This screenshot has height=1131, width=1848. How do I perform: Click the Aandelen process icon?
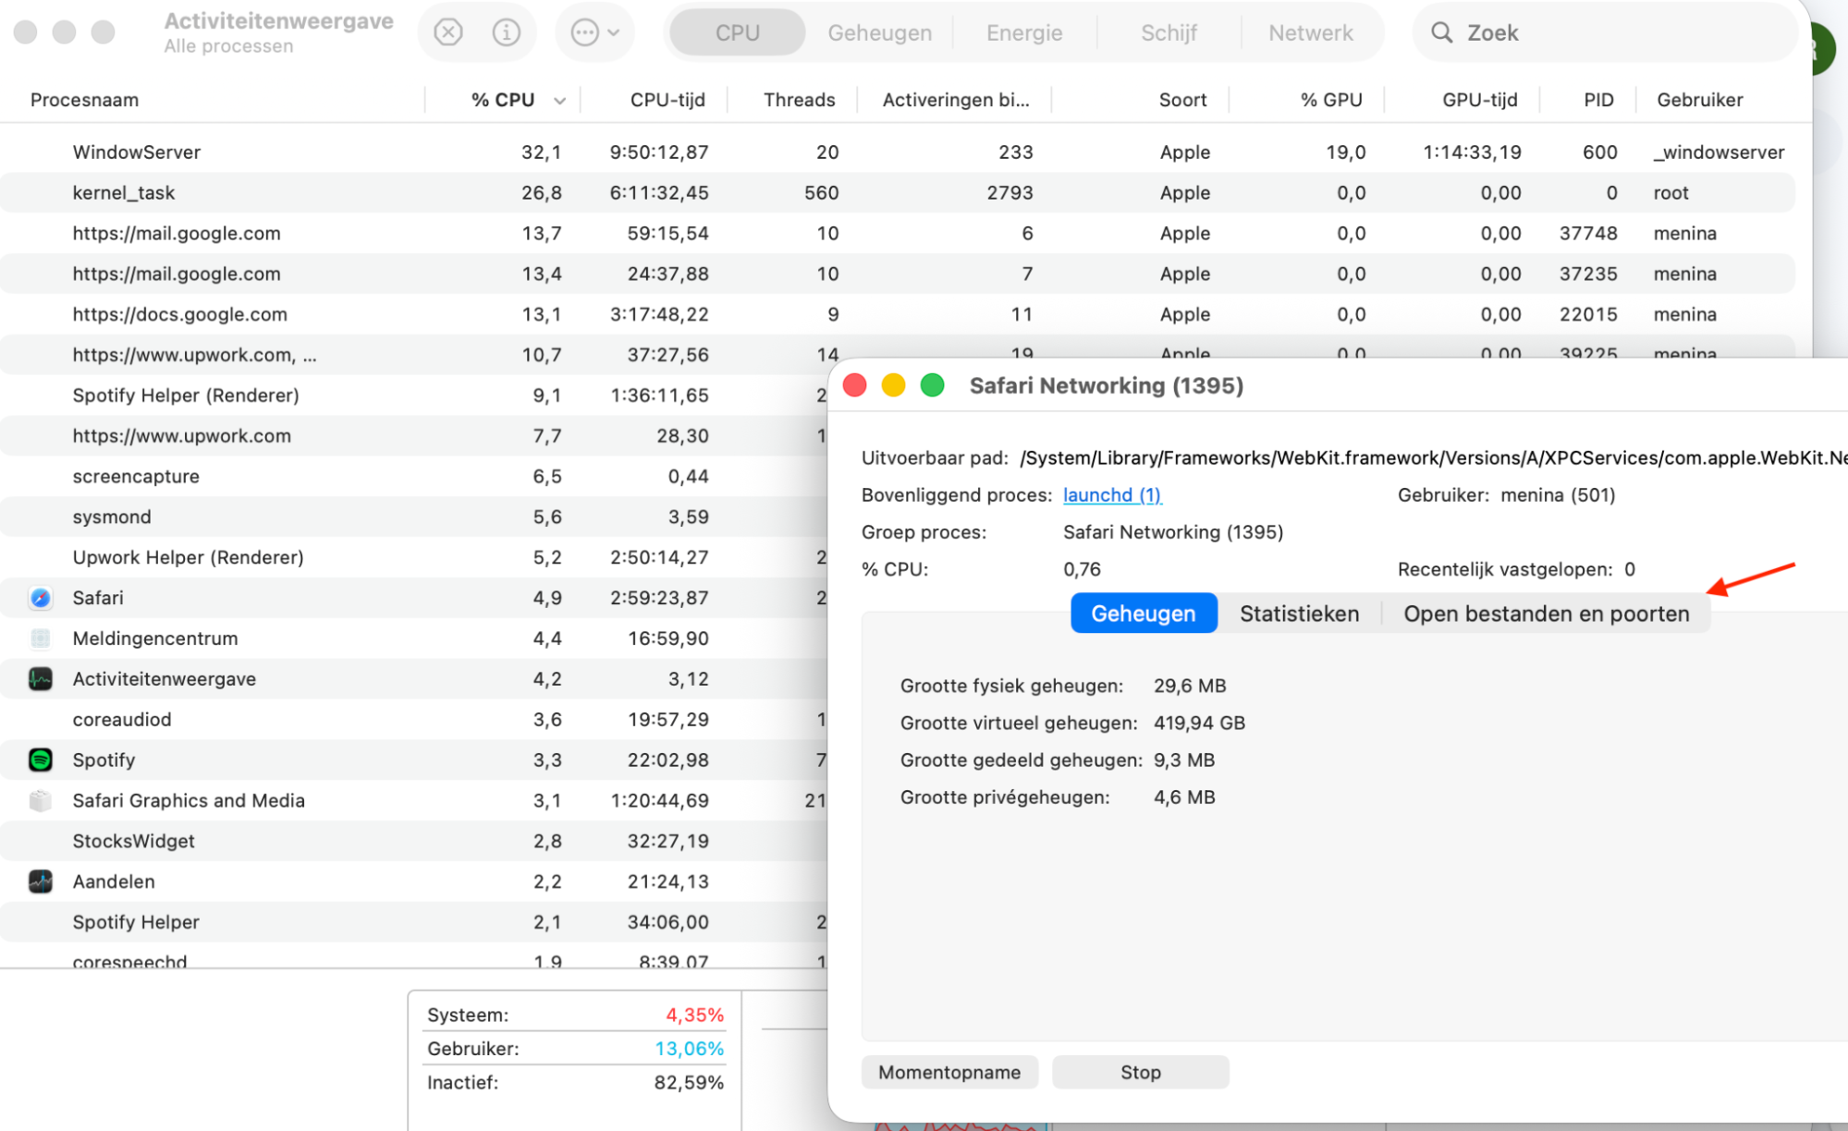tap(40, 882)
